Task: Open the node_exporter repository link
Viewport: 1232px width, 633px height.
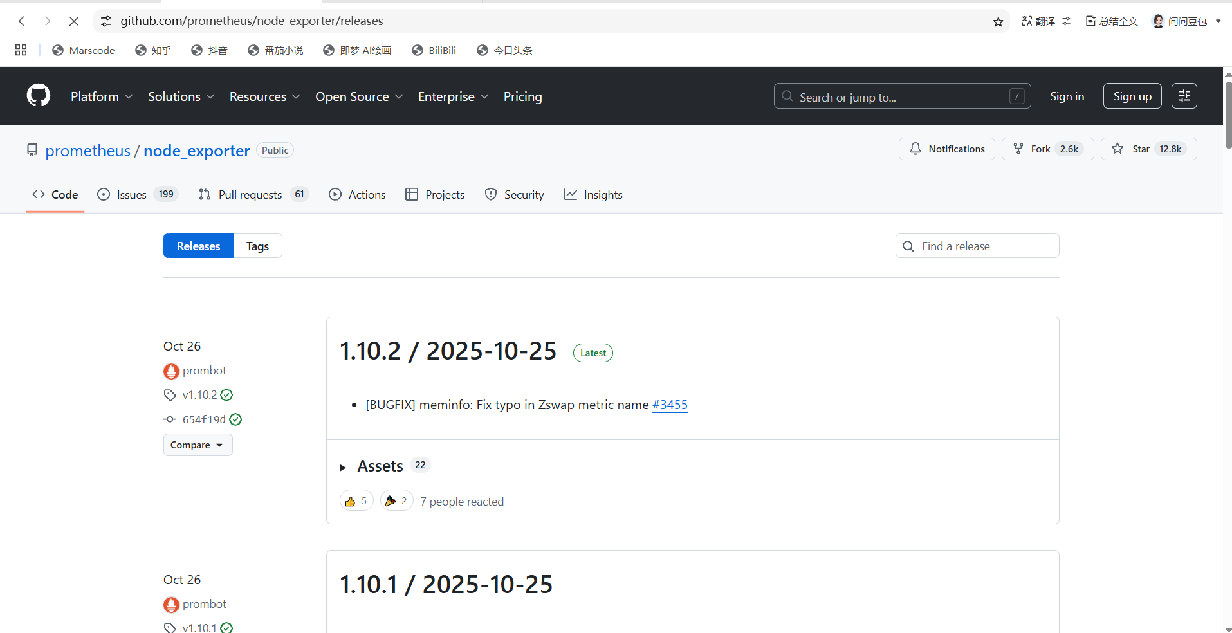Action: coord(196,151)
